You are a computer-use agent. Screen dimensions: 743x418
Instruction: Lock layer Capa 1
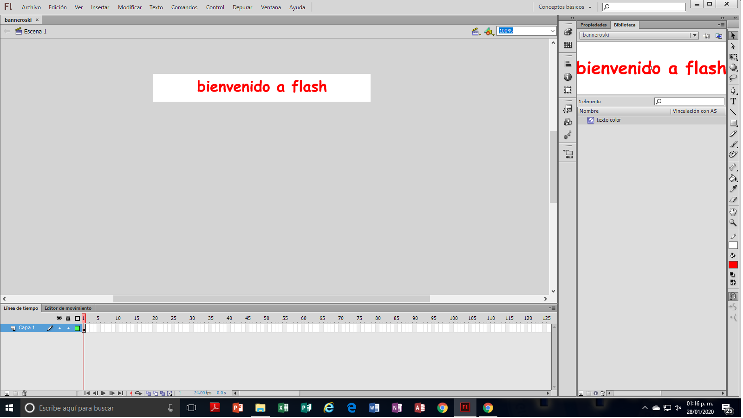pos(68,327)
